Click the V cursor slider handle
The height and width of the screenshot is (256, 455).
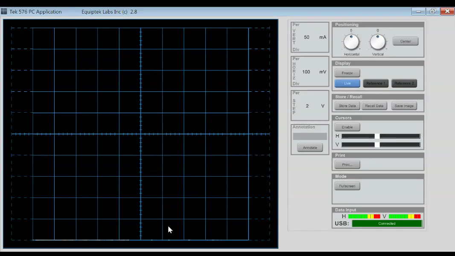pyautogui.click(x=377, y=144)
